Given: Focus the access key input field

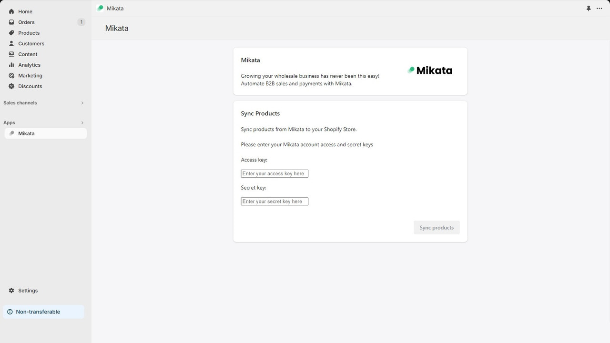Looking at the screenshot, I should pos(274,174).
